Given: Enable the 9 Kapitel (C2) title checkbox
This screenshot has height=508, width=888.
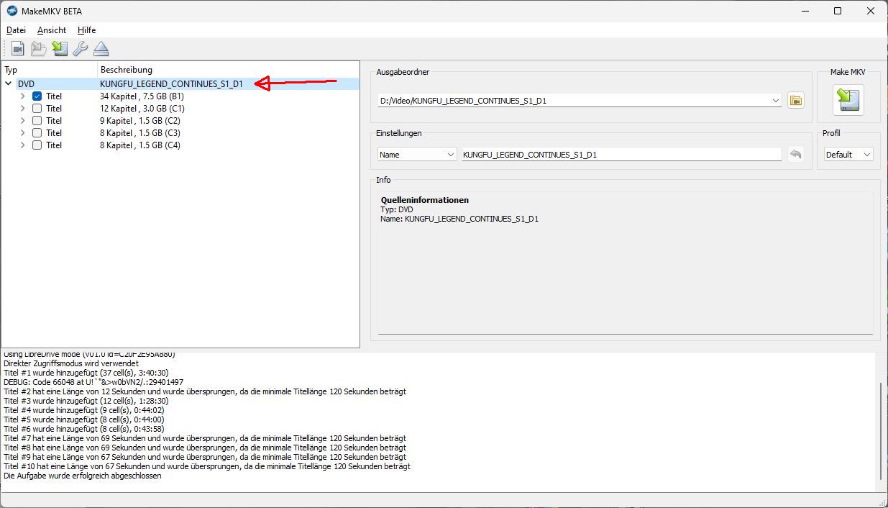Looking at the screenshot, I should click(37, 121).
